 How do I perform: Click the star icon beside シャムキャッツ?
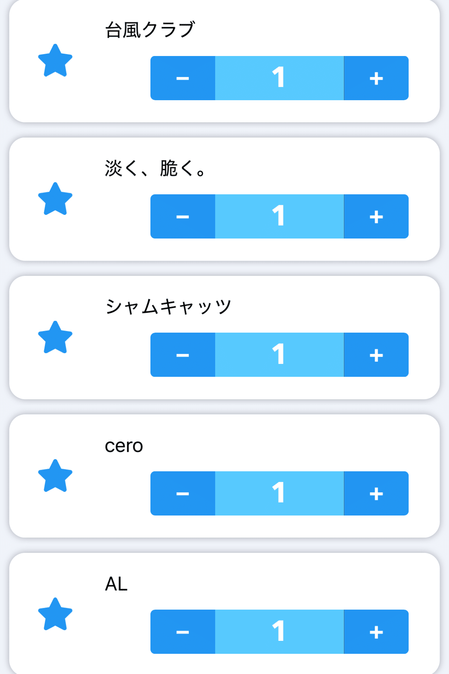point(55,338)
